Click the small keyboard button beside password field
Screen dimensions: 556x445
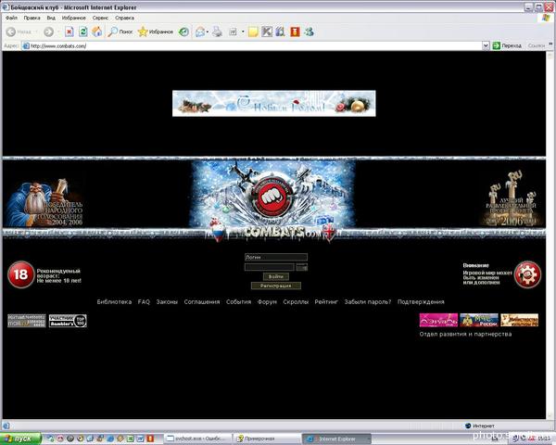tap(302, 267)
